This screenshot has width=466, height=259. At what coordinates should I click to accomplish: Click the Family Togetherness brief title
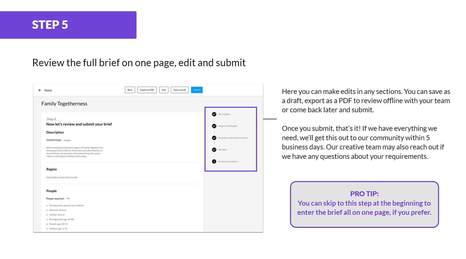tap(64, 104)
